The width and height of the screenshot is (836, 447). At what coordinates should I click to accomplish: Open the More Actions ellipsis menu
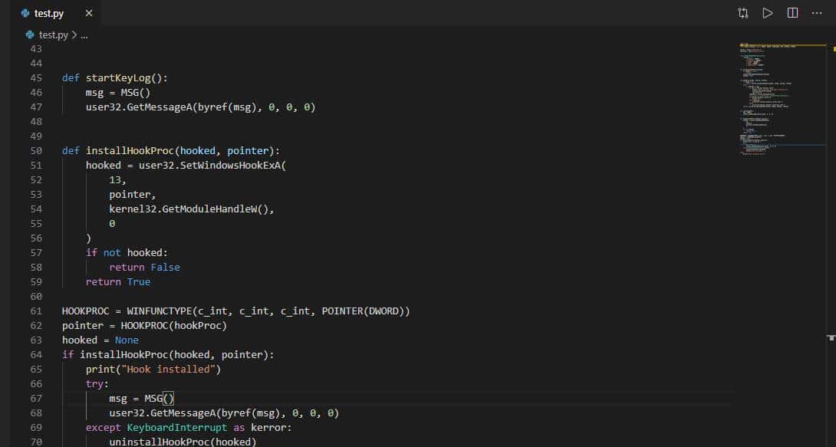click(817, 13)
